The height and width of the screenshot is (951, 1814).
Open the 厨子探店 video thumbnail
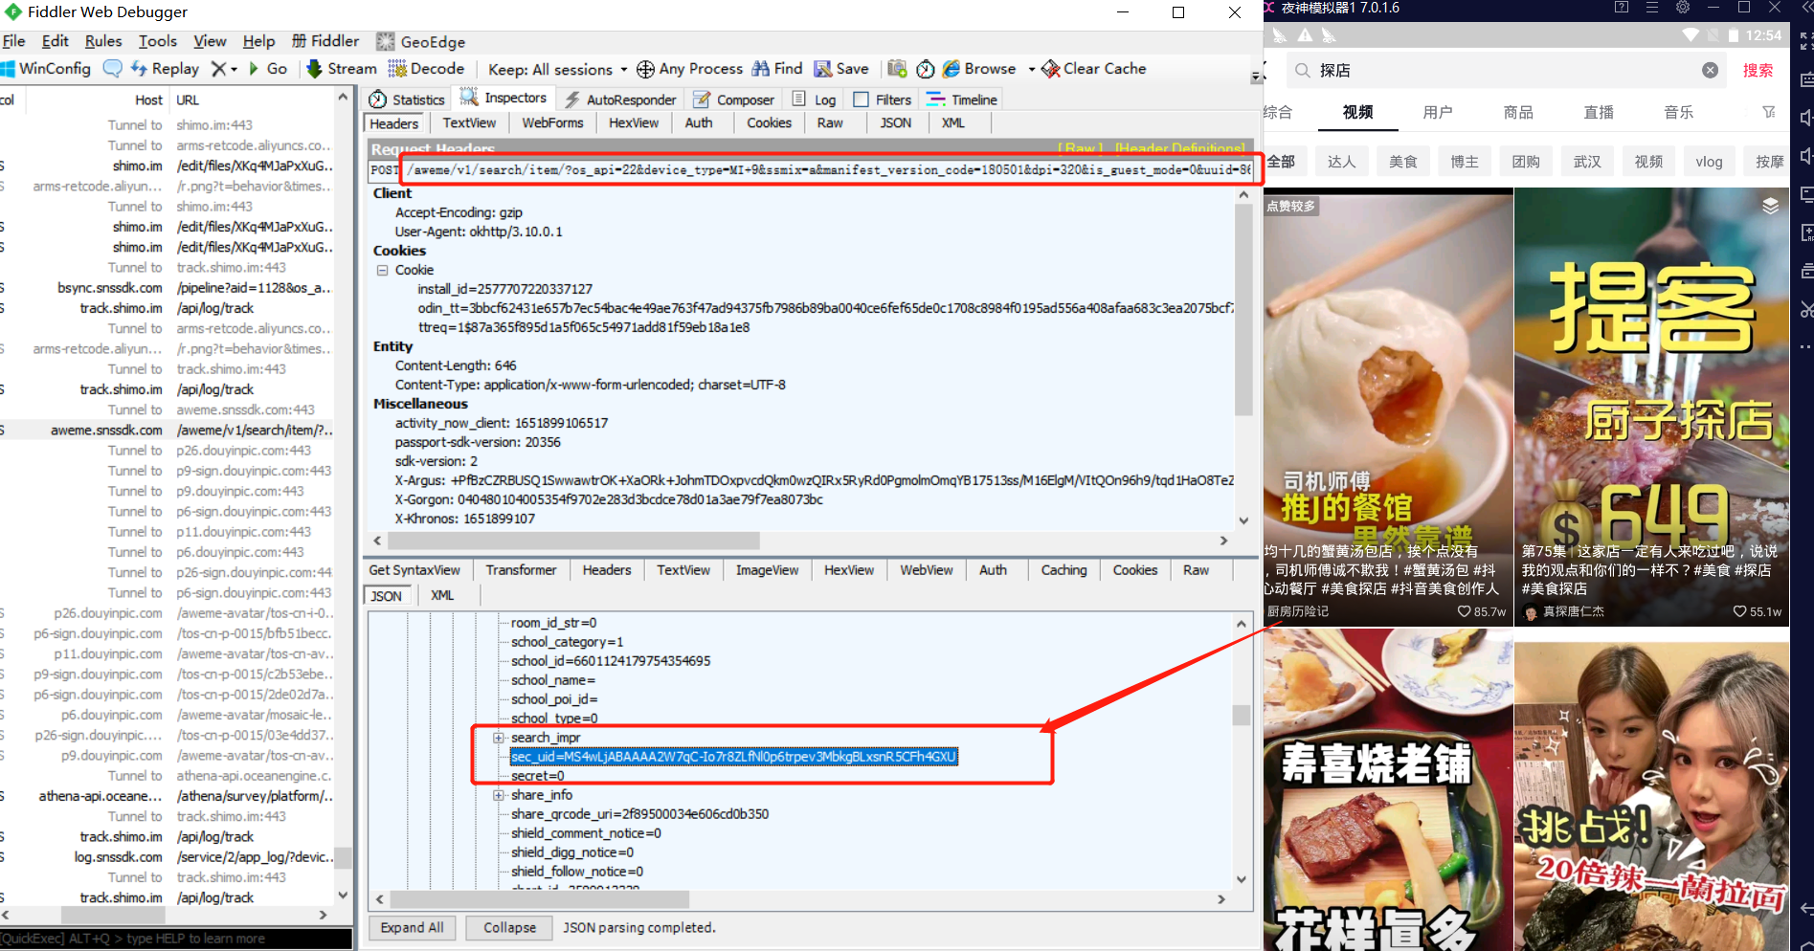click(1651, 407)
